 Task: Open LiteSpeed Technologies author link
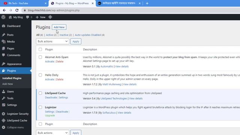(114, 98)
